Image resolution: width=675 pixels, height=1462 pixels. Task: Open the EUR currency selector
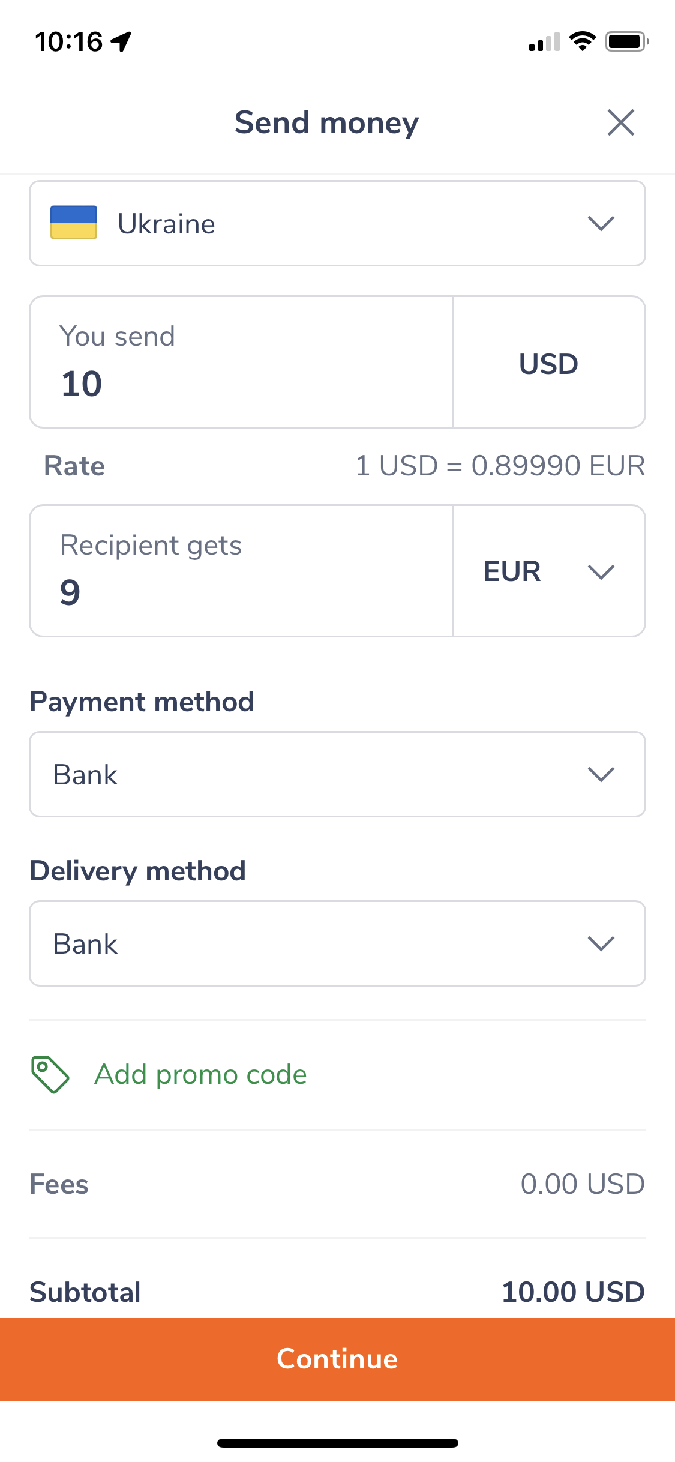coord(548,571)
